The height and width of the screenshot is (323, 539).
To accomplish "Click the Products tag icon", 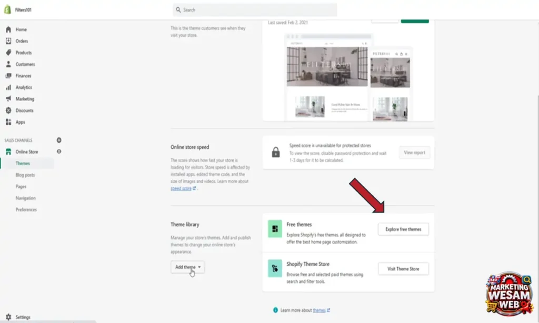I will [8, 53].
